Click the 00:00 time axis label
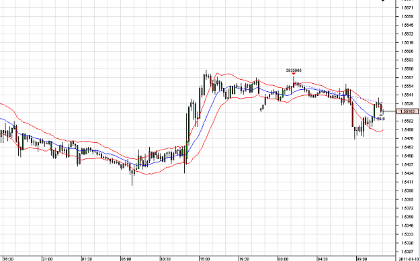This screenshot has width=420, height=261. [x=283, y=259]
